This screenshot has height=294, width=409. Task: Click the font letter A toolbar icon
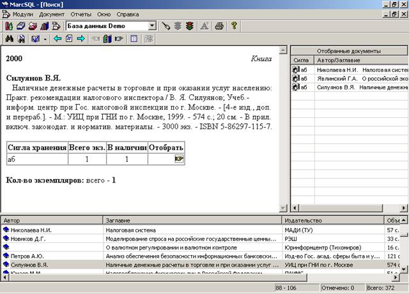tap(205, 26)
